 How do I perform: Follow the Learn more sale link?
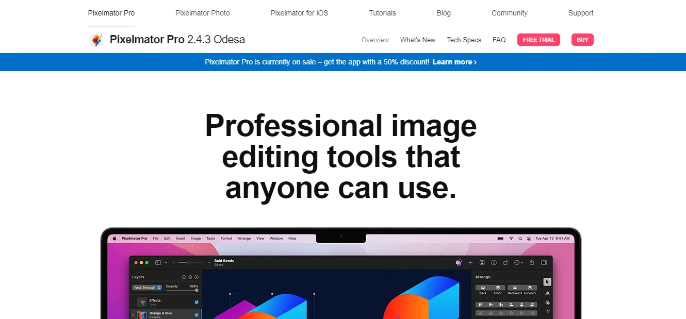[454, 62]
